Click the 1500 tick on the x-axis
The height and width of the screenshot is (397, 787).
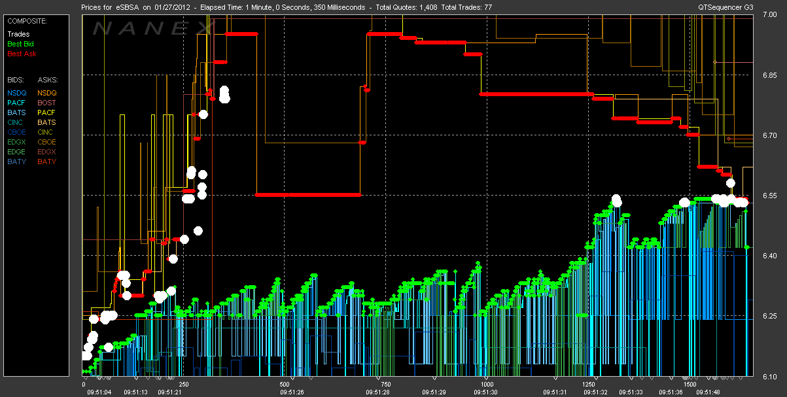click(x=690, y=385)
